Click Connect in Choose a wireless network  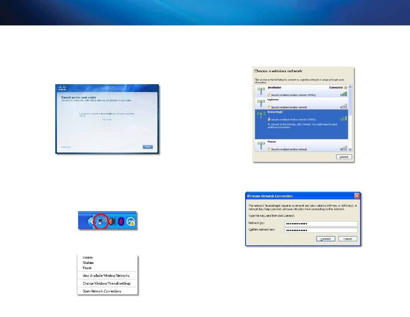[344, 157]
